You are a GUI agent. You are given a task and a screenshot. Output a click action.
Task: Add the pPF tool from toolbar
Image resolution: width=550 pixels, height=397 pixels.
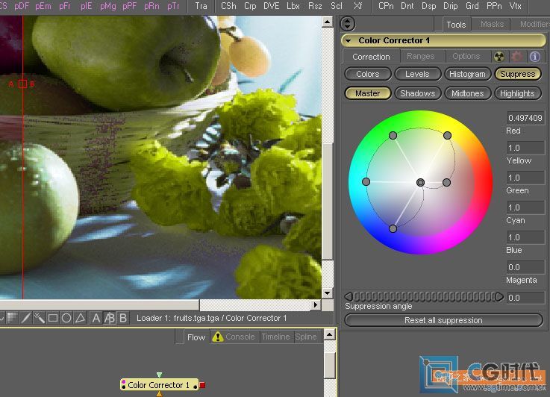(x=129, y=6)
